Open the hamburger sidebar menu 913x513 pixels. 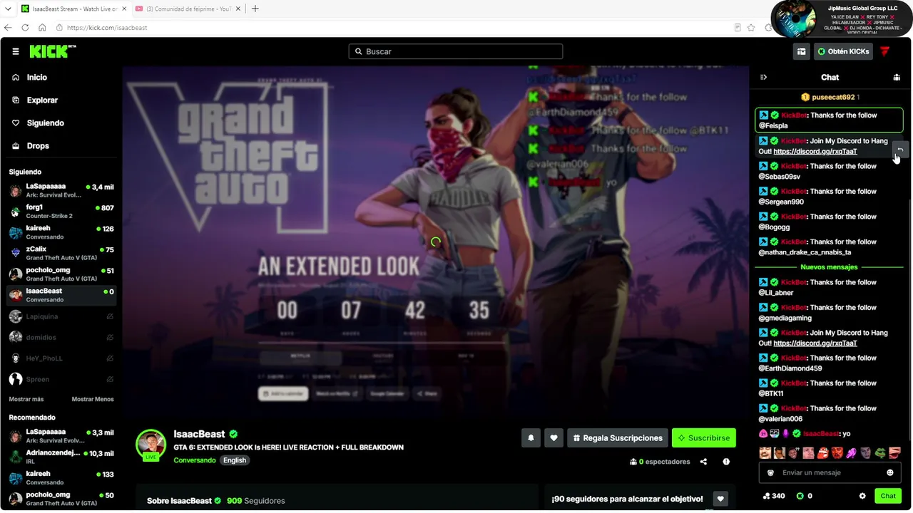16,51
